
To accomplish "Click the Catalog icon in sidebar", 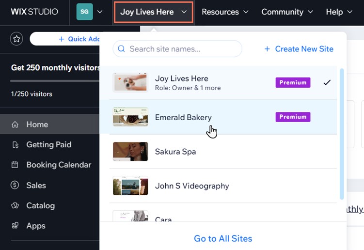I will click(15, 205).
